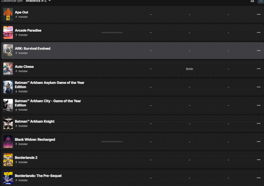Viewport: 264px width, 186px height.
Task: Install Ape Out
Action: point(21,17)
